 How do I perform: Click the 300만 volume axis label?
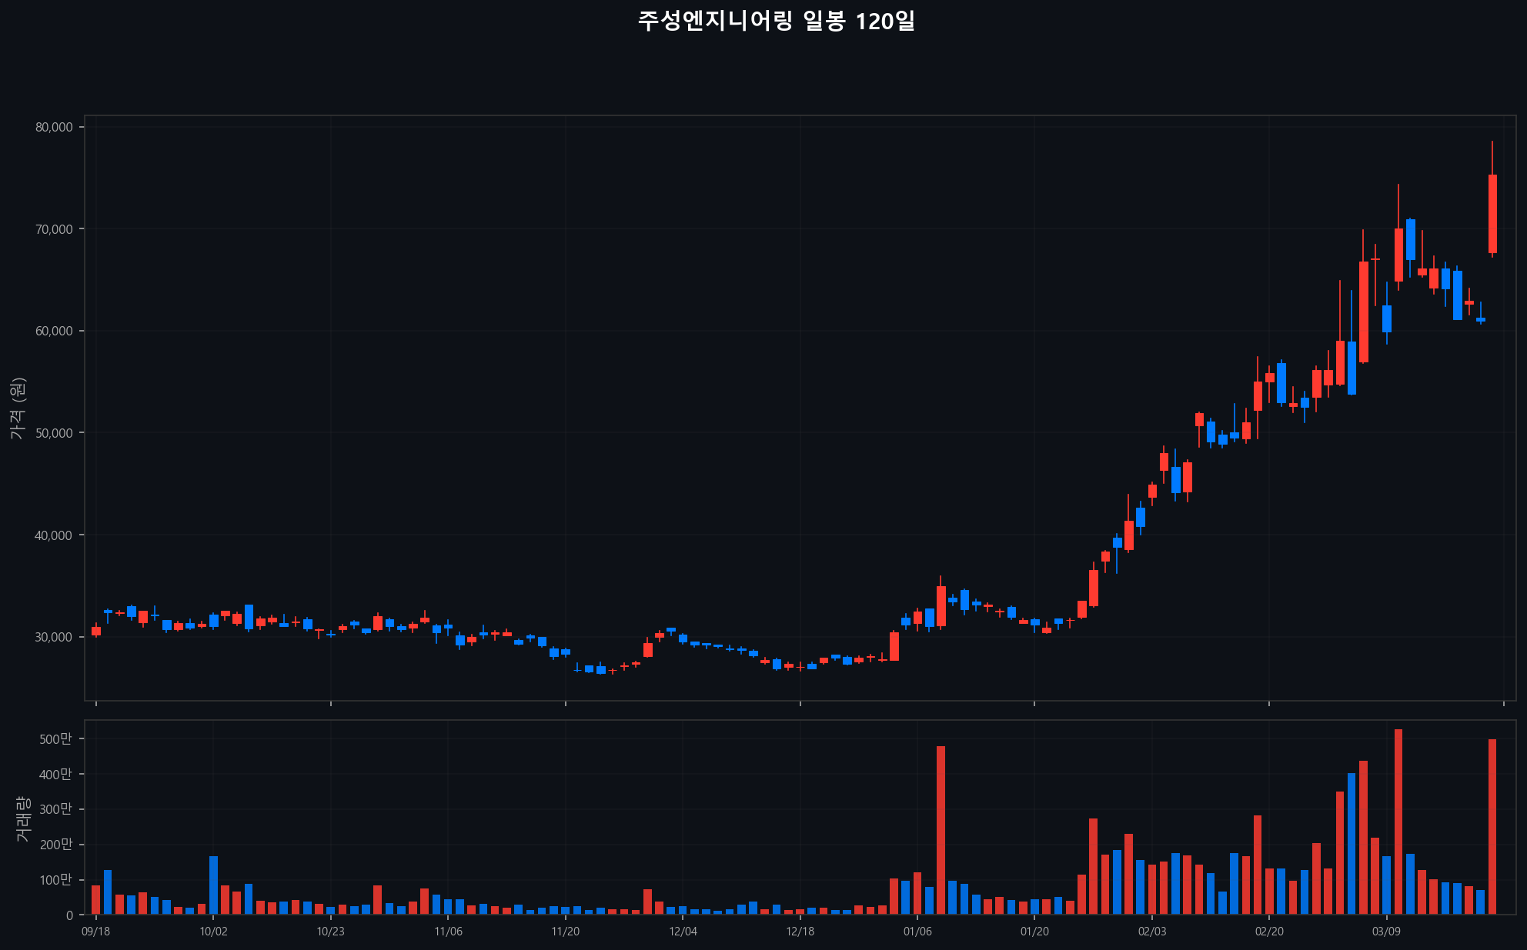55,809
